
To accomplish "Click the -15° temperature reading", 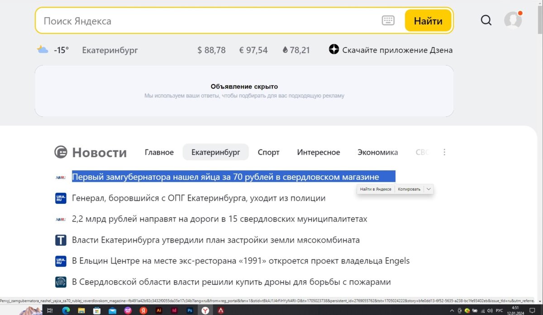I will pyautogui.click(x=61, y=50).
